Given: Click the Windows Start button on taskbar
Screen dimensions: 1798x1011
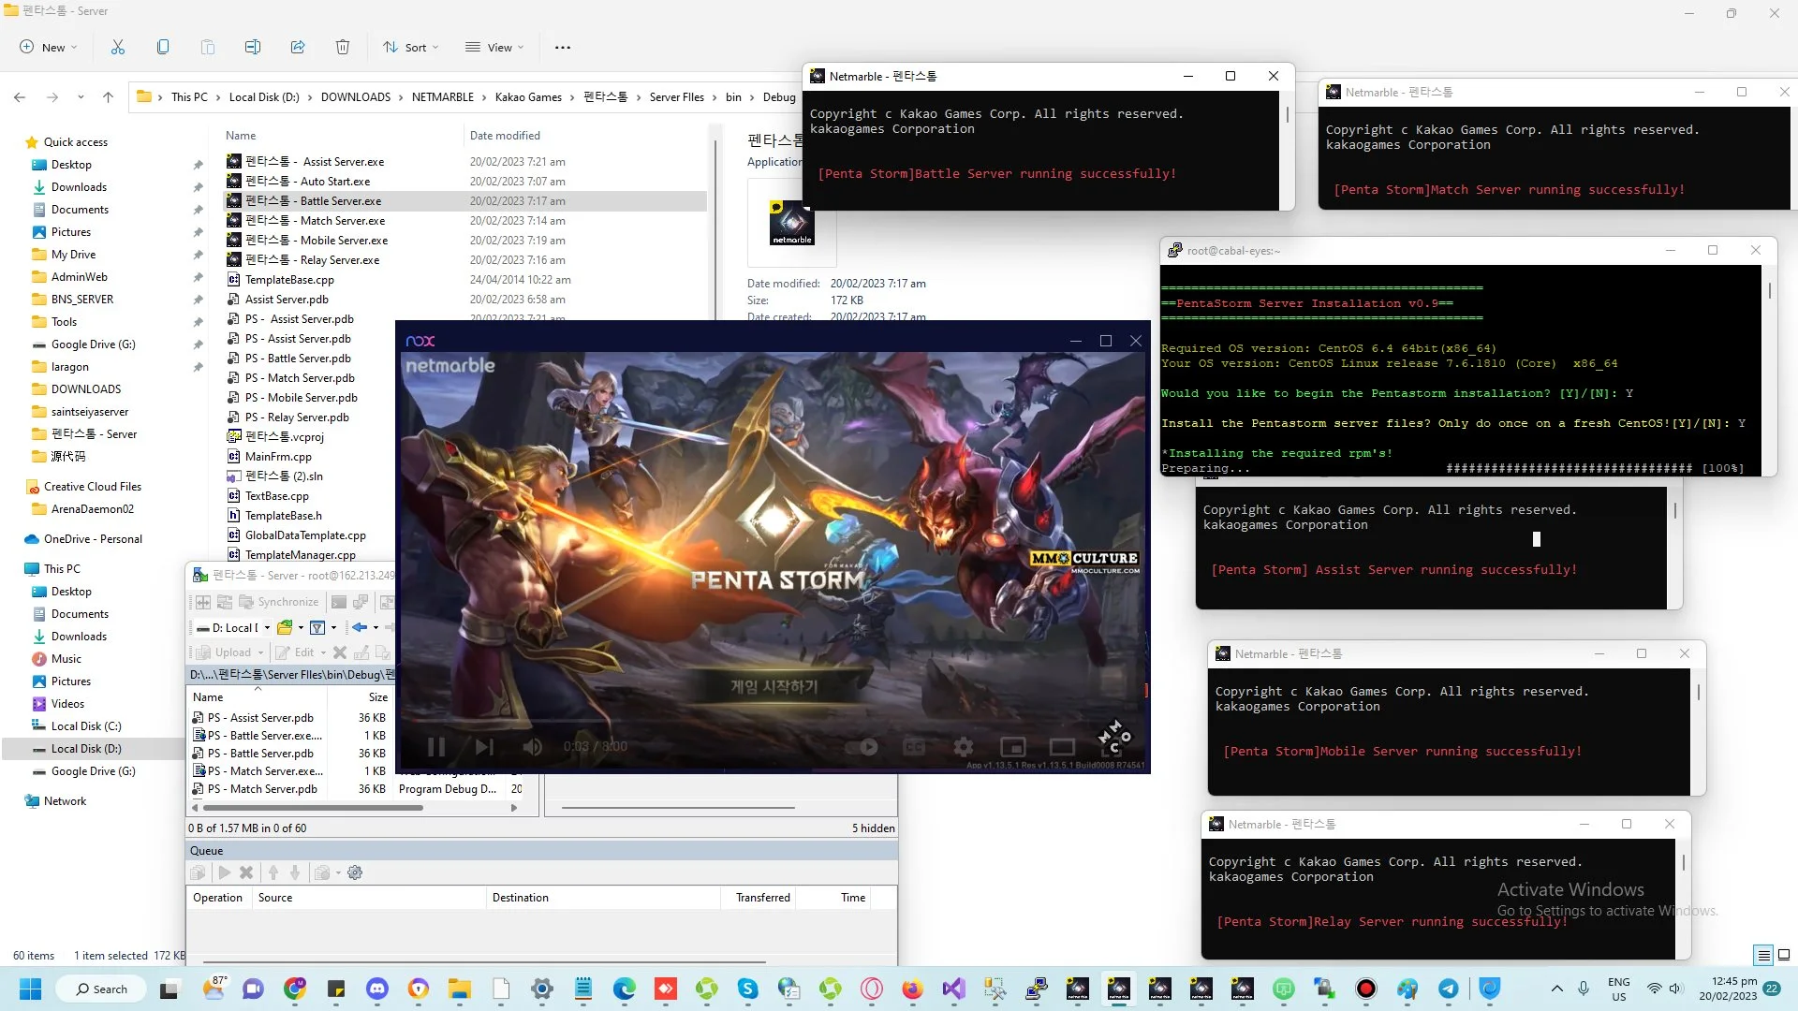Looking at the screenshot, I should click(30, 989).
